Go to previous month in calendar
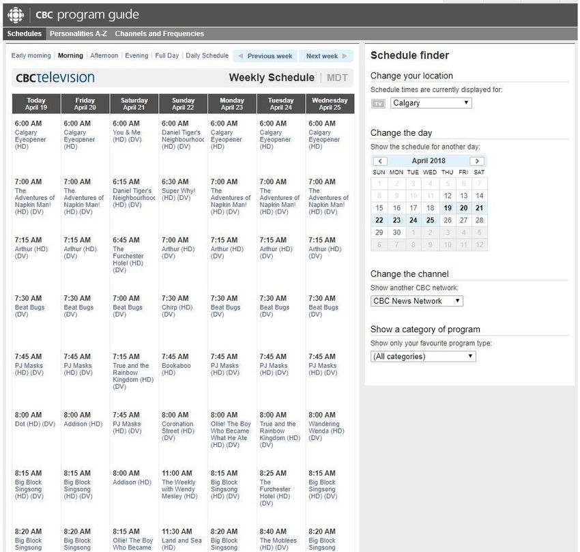The height and width of the screenshot is (552, 580). (x=380, y=161)
